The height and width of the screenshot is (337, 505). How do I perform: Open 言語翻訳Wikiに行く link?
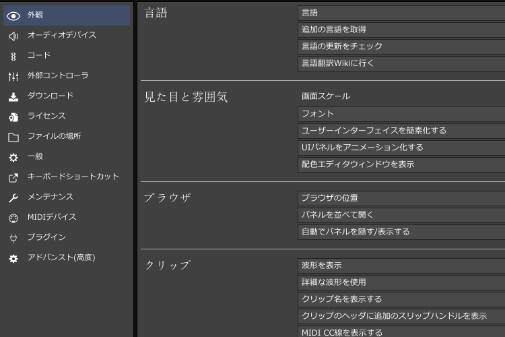click(x=401, y=63)
